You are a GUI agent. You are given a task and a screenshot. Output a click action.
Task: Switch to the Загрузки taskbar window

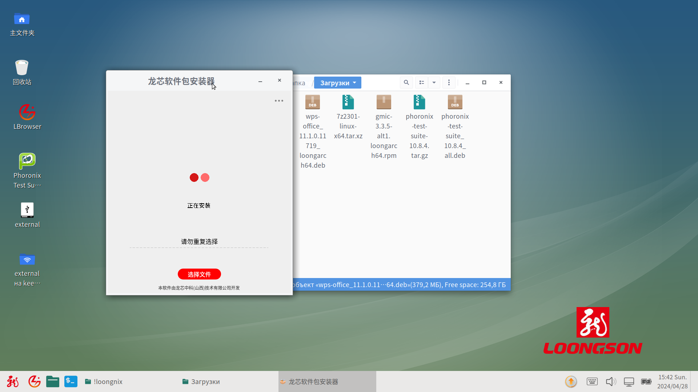[201, 381]
